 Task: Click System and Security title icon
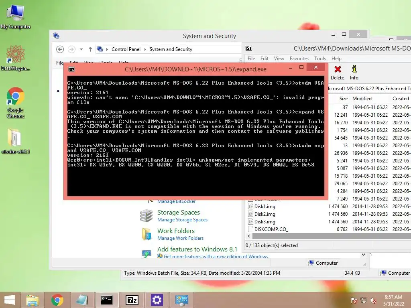56,36
